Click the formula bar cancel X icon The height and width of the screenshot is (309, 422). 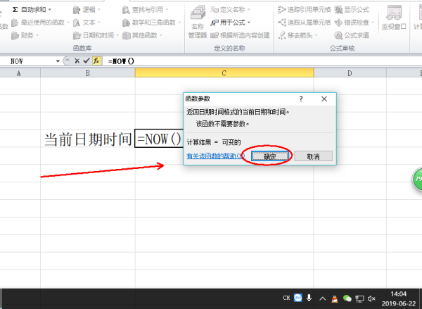click(76, 61)
